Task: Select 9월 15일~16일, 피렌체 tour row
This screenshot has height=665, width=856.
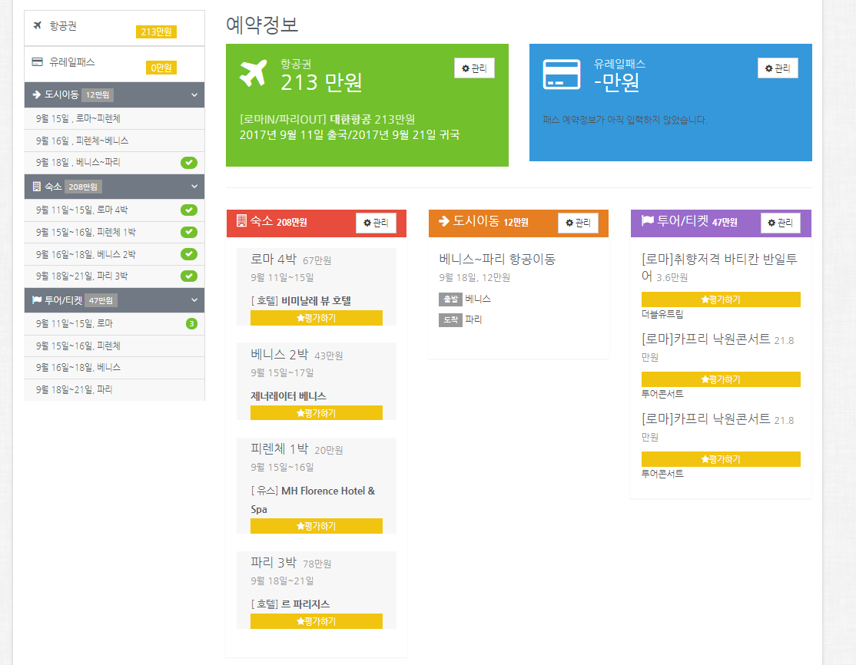Action: pos(114,346)
